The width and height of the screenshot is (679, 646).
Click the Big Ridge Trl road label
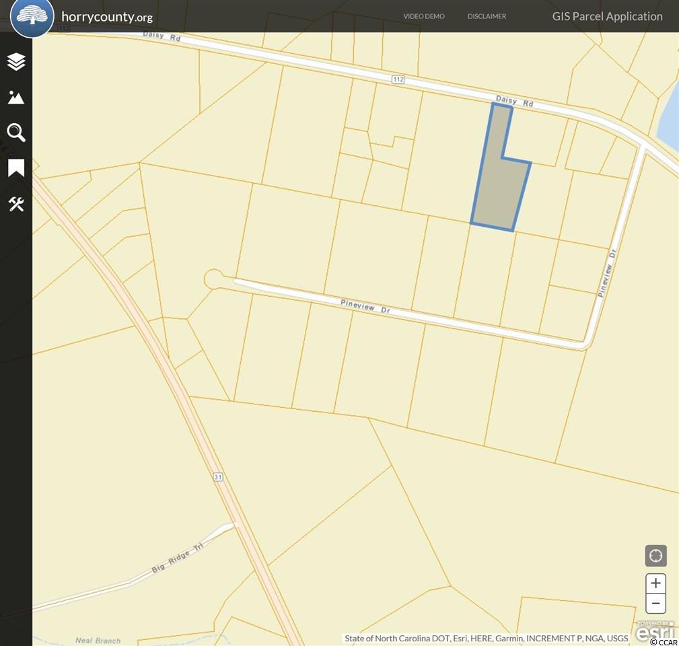[x=176, y=559]
